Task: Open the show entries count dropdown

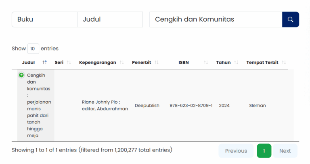Action: 33,49
